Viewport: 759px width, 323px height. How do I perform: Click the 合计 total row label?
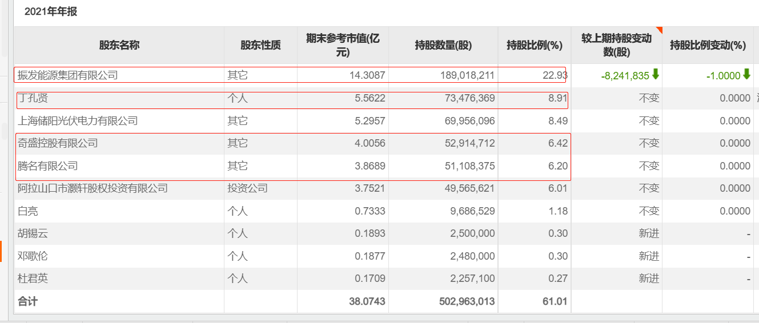point(28,301)
